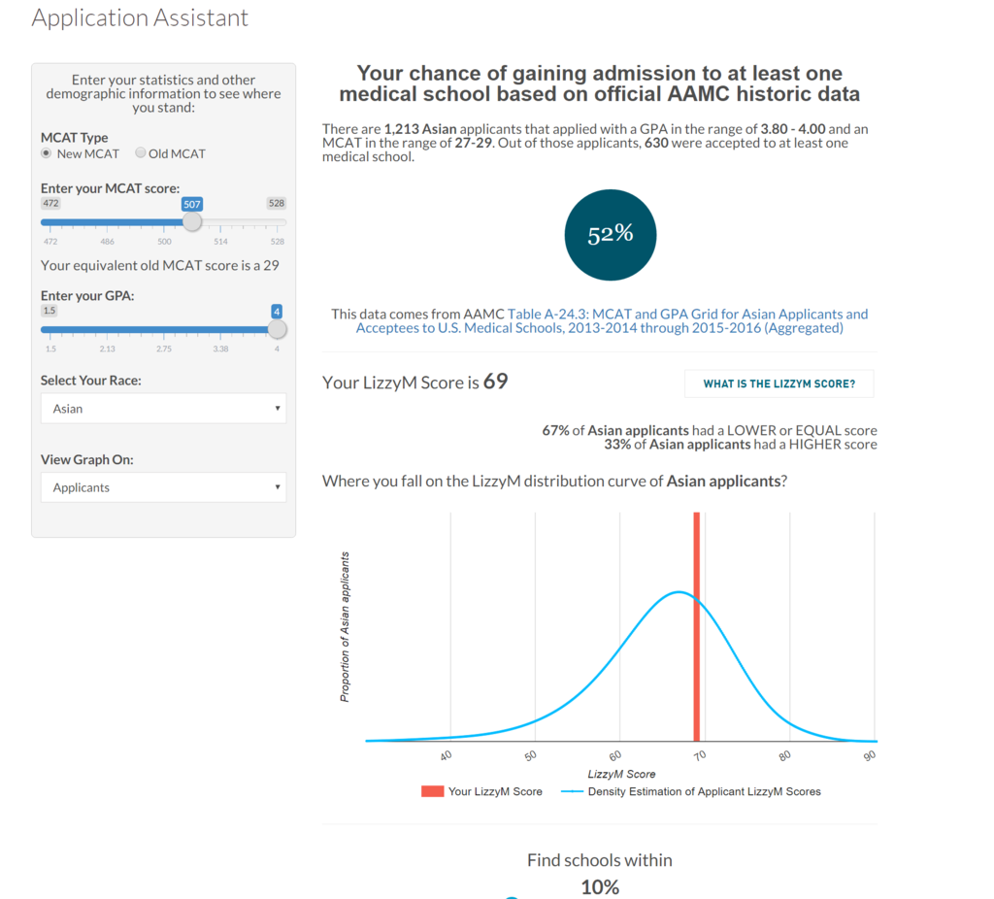
Task: Toggle the blue Density Estimation legend line
Action: tap(573, 792)
